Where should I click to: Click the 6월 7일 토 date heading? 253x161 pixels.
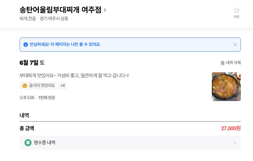[x=32, y=63]
